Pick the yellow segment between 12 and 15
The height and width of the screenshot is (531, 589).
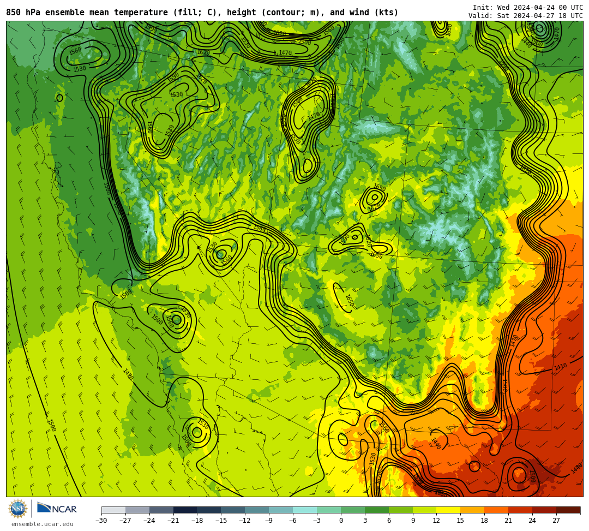click(x=449, y=510)
